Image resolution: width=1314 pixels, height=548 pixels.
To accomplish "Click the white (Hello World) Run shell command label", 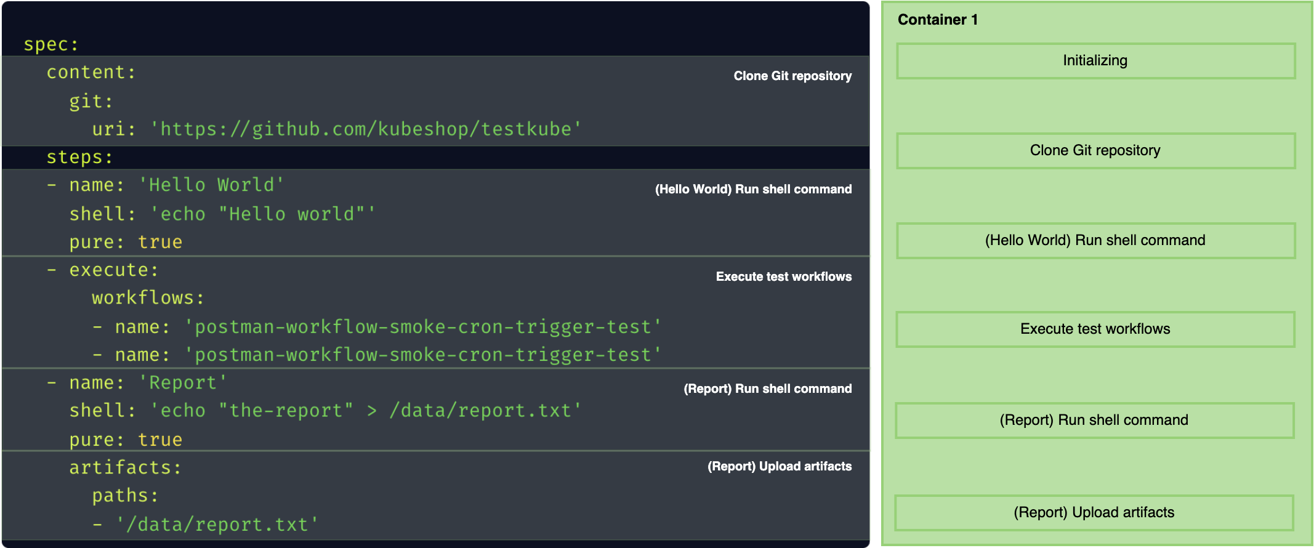I will [x=753, y=189].
